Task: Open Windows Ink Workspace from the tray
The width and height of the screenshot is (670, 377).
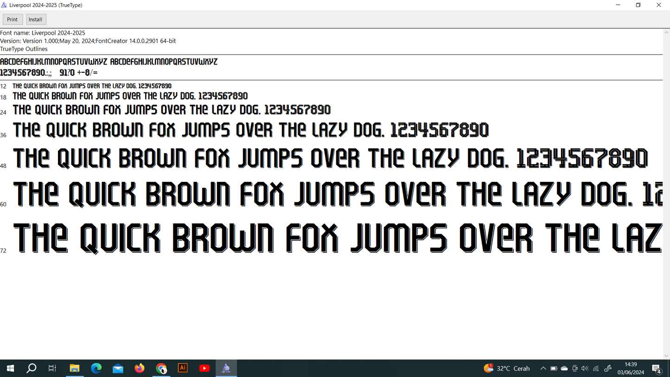Action: pos(607,368)
